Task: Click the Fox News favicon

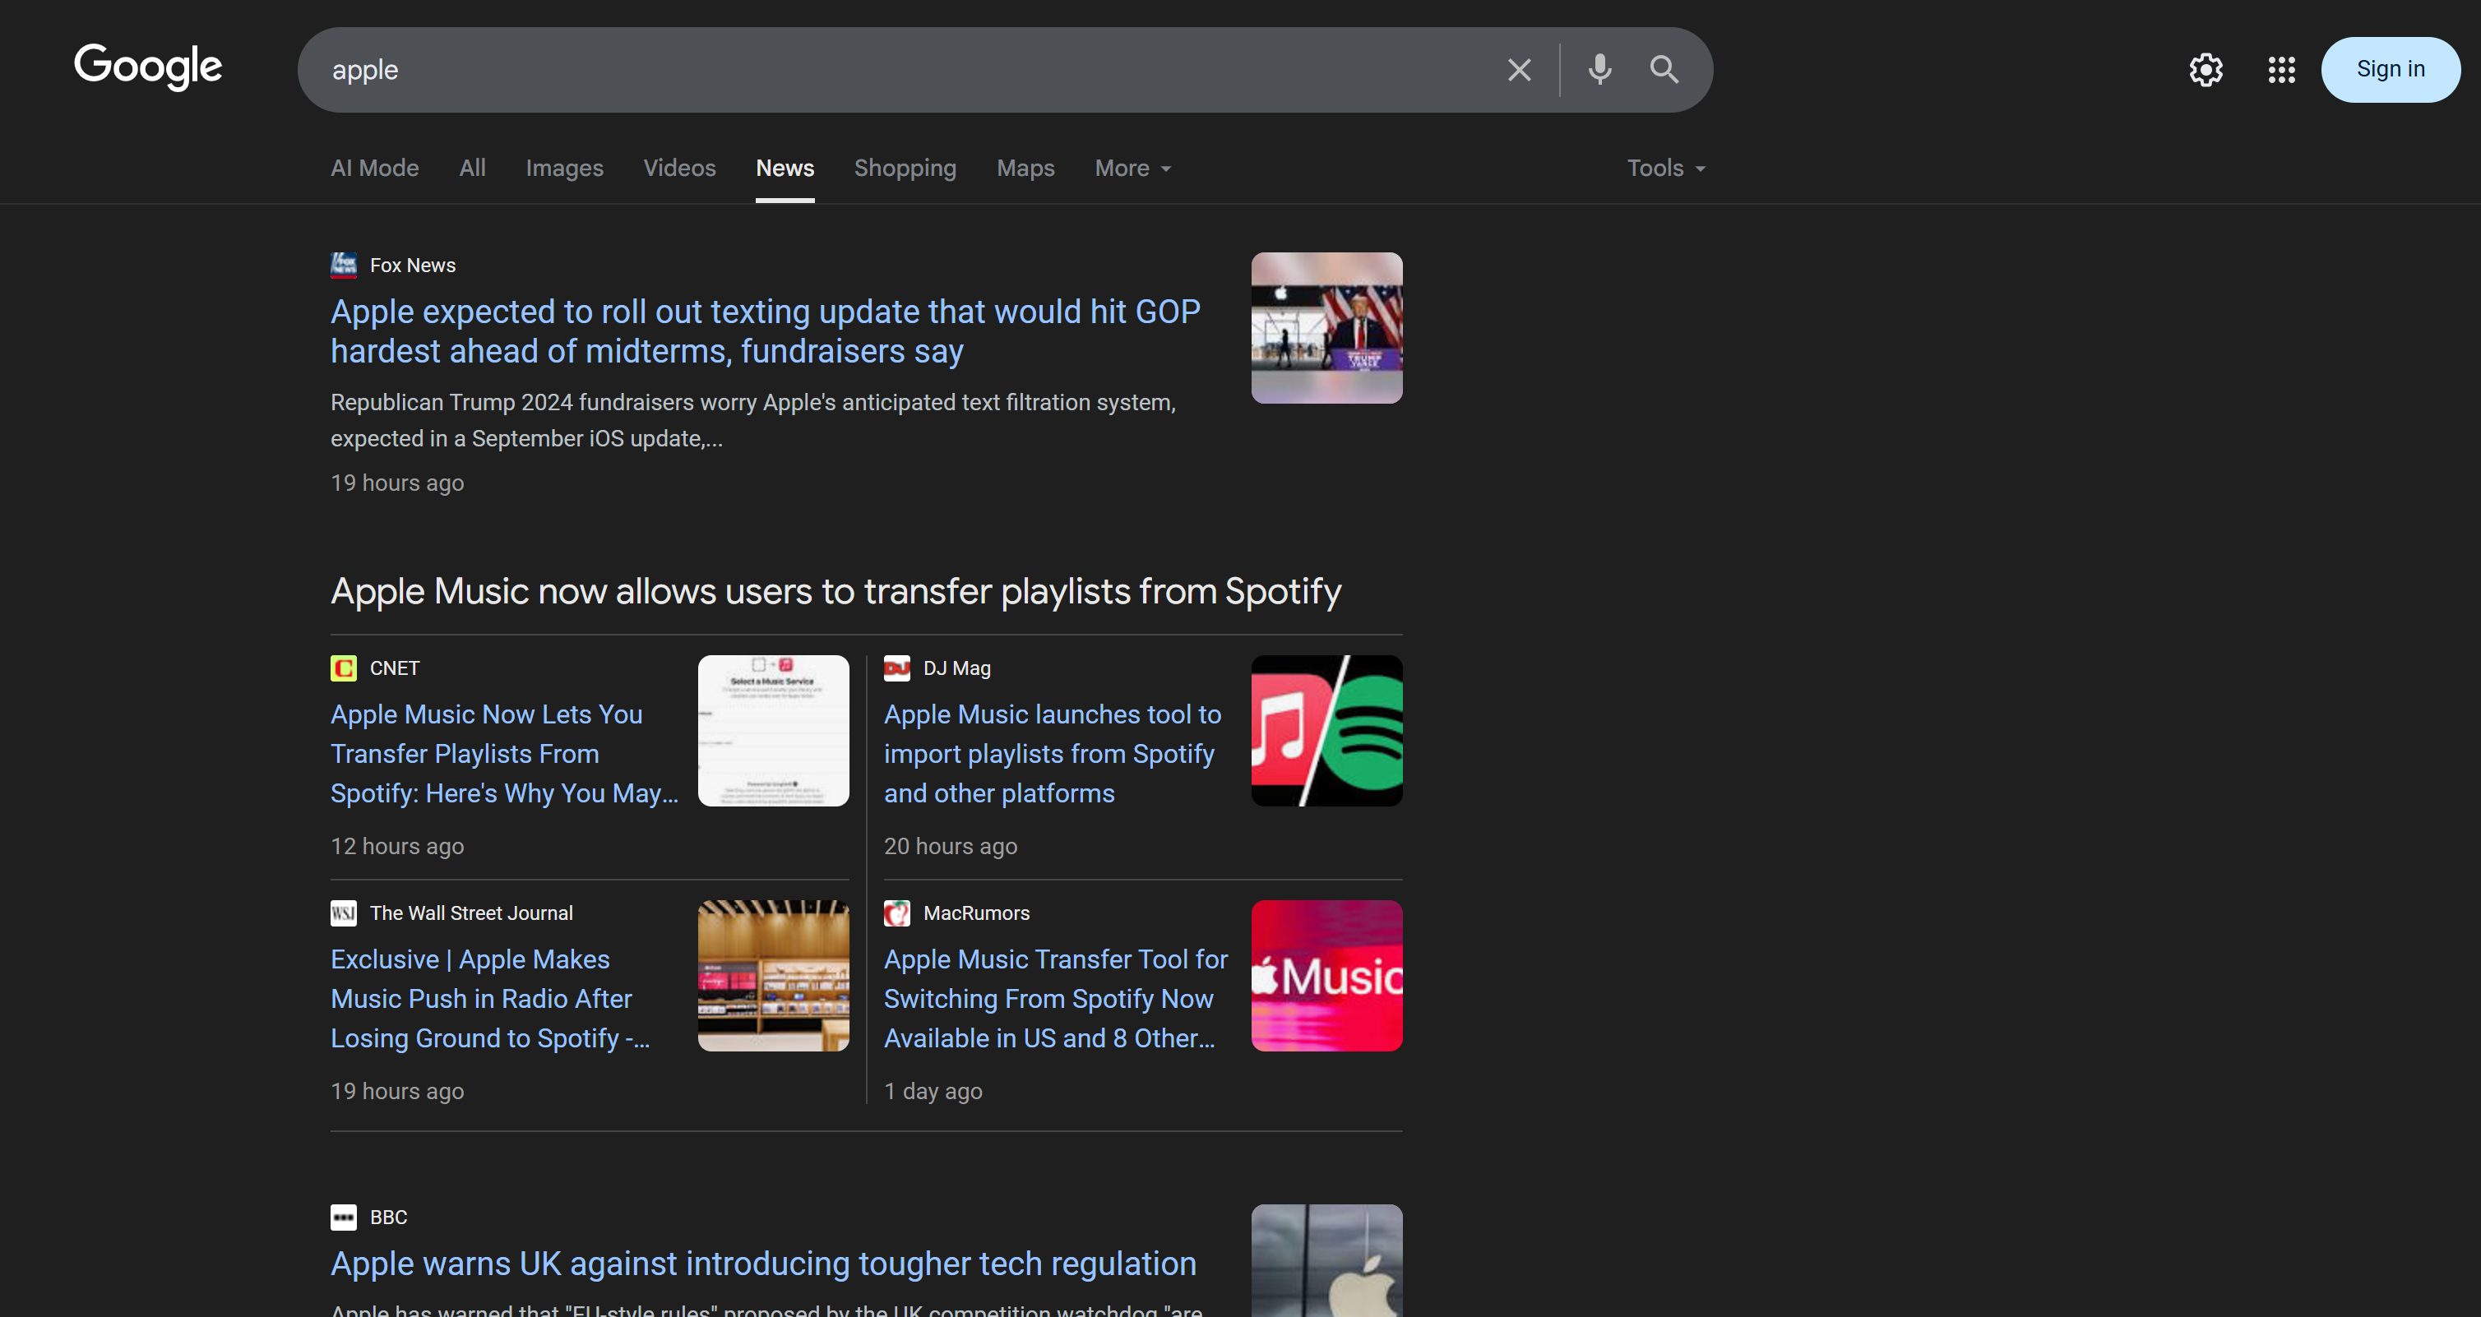Action: (343, 265)
